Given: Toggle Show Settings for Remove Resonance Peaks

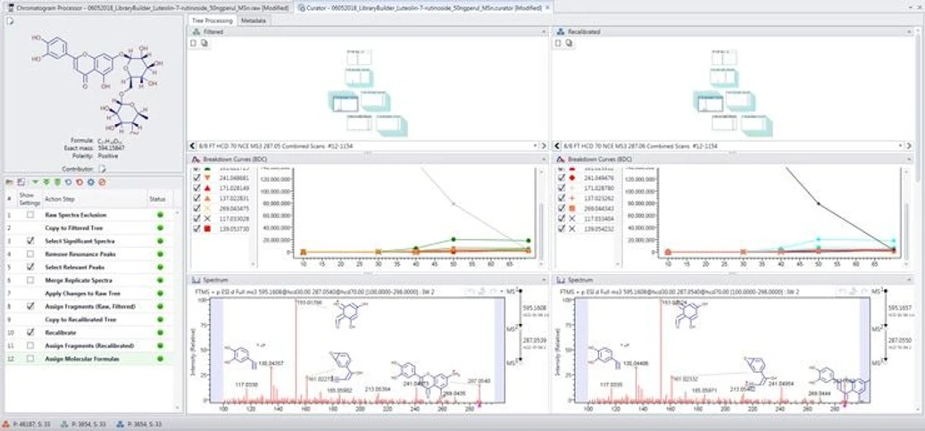Looking at the screenshot, I should 30,254.
